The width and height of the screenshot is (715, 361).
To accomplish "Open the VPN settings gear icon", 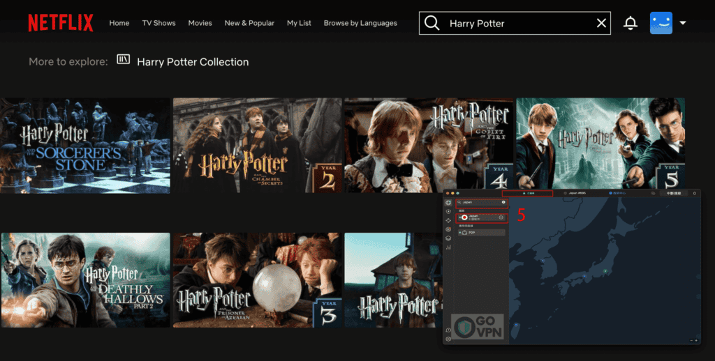I will pyautogui.click(x=448, y=339).
